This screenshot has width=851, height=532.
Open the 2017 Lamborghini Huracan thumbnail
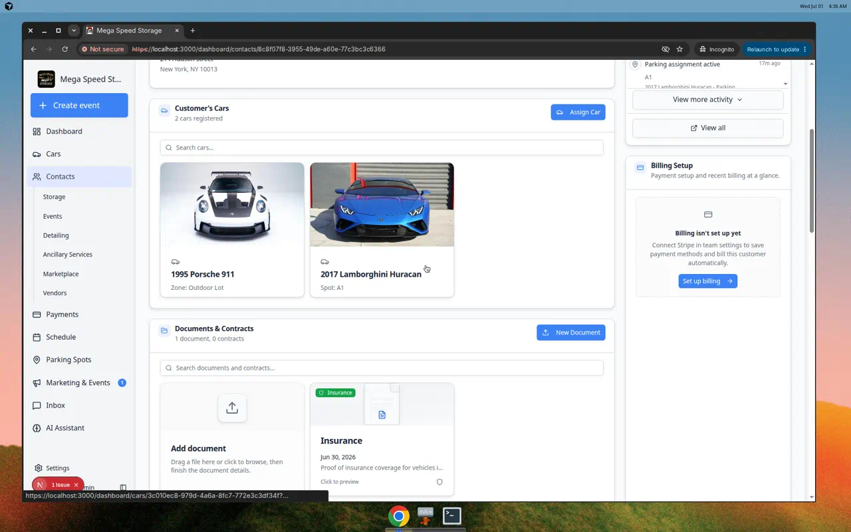(x=382, y=205)
